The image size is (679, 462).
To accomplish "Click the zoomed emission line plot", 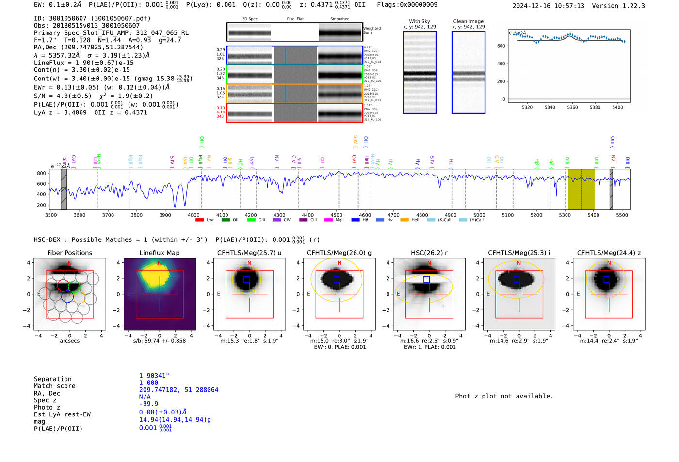I will point(568,66).
